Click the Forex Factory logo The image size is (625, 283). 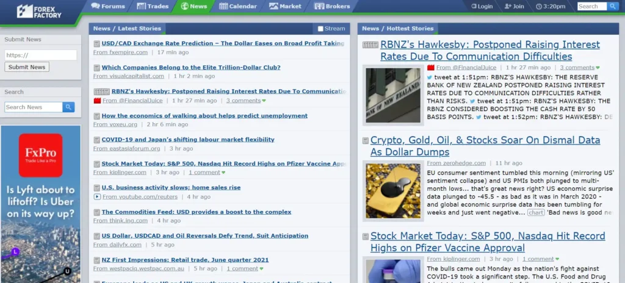39,10
